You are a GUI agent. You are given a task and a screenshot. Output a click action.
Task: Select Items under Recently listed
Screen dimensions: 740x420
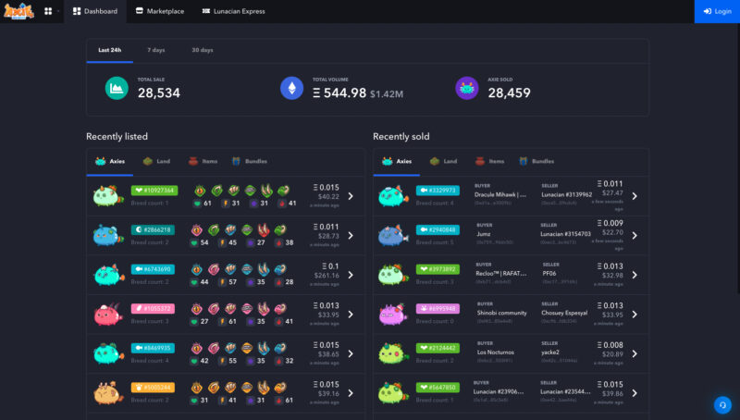203,161
